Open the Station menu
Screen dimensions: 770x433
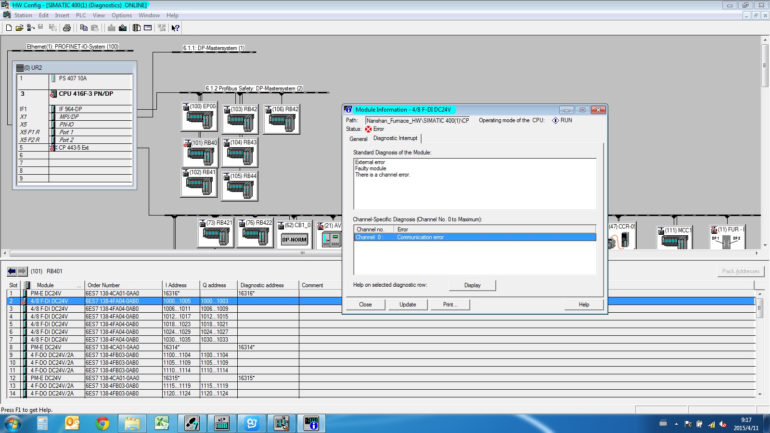click(23, 15)
